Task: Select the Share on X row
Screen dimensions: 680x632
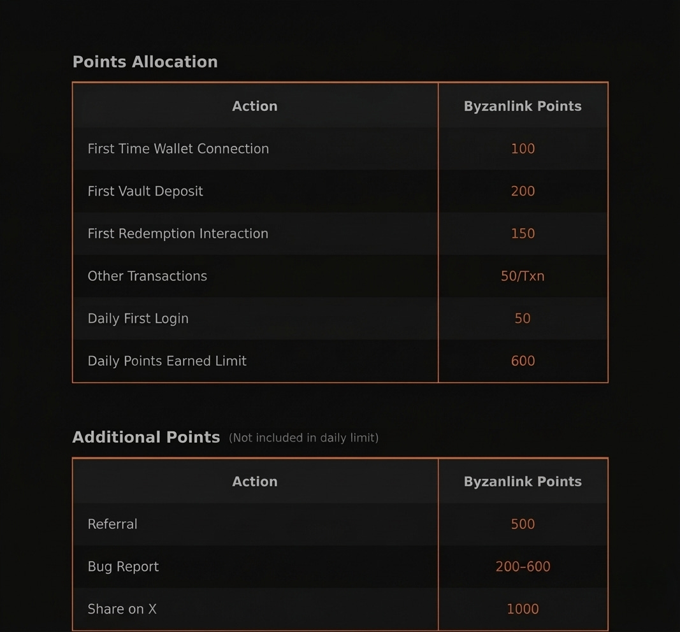Action: coord(340,609)
